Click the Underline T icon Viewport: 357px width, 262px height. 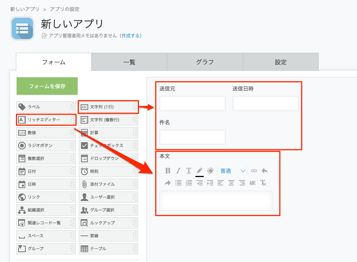189,171
